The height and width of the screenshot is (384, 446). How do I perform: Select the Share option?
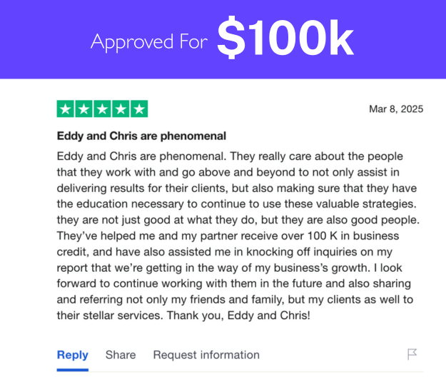point(121,355)
